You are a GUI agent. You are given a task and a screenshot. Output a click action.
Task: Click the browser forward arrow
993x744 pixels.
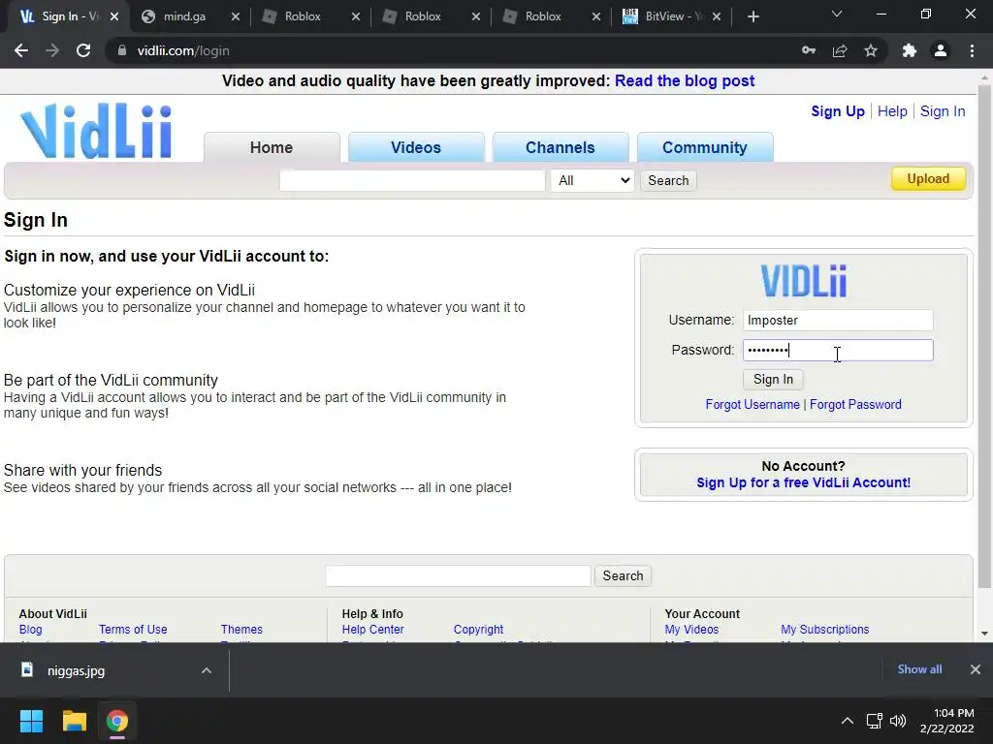pos(52,50)
